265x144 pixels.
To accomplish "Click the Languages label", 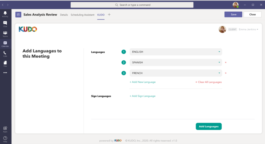I will tap(98, 52).
